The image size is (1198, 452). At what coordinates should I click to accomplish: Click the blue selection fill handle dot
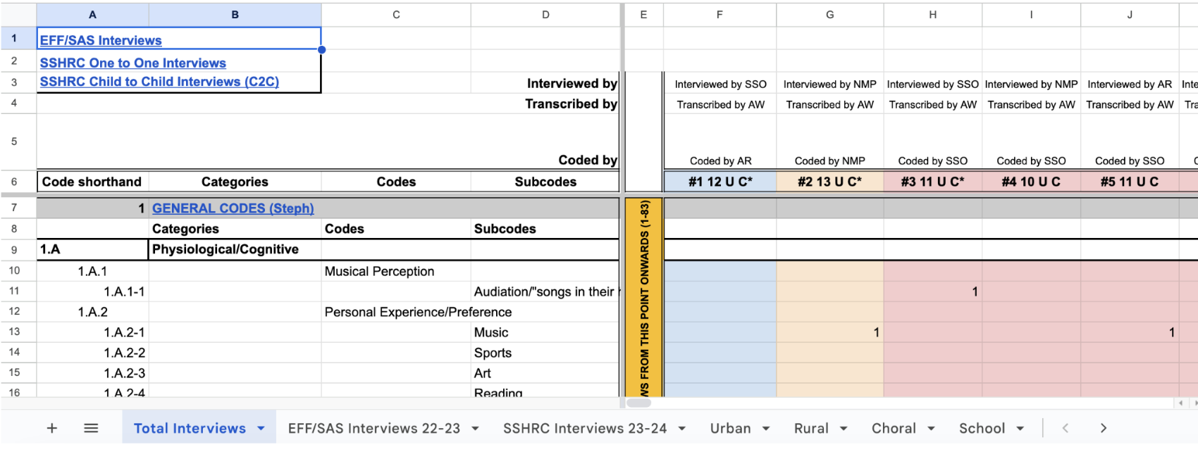click(321, 49)
